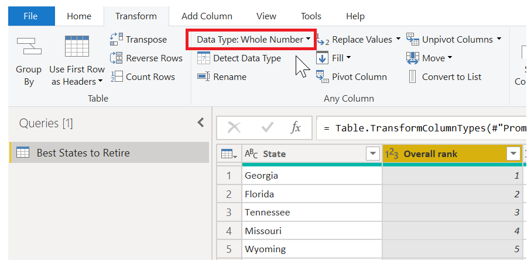The width and height of the screenshot is (531, 268).
Task: Click the Detect Data Type icon
Action: [204, 58]
